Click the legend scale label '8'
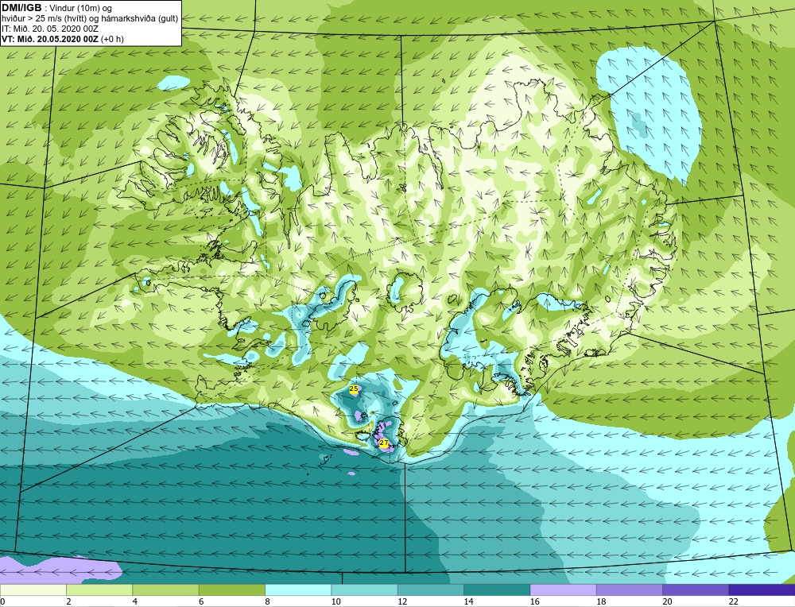Image resolution: width=795 pixels, height=607 pixels. click(267, 601)
